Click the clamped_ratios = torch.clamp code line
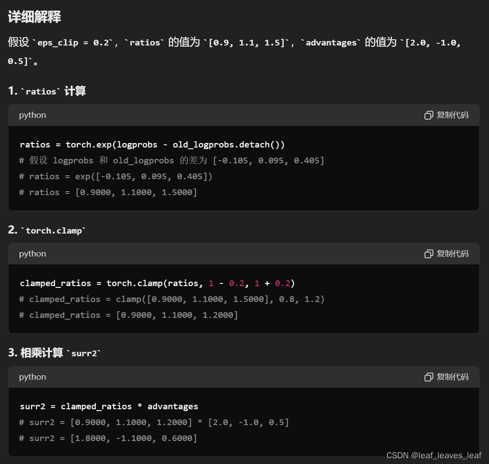The image size is (489, 464). click(x=158, y=283)
